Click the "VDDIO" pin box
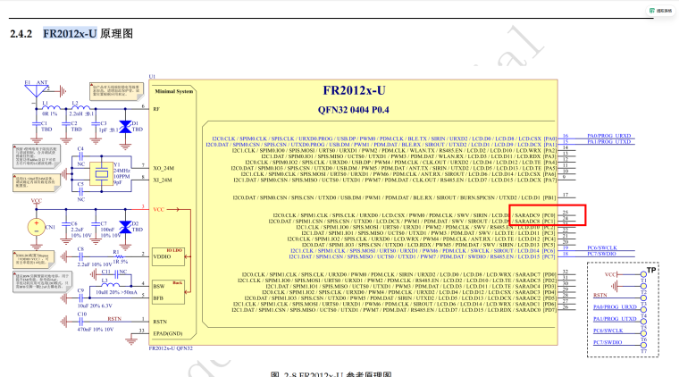 point(169,256)
